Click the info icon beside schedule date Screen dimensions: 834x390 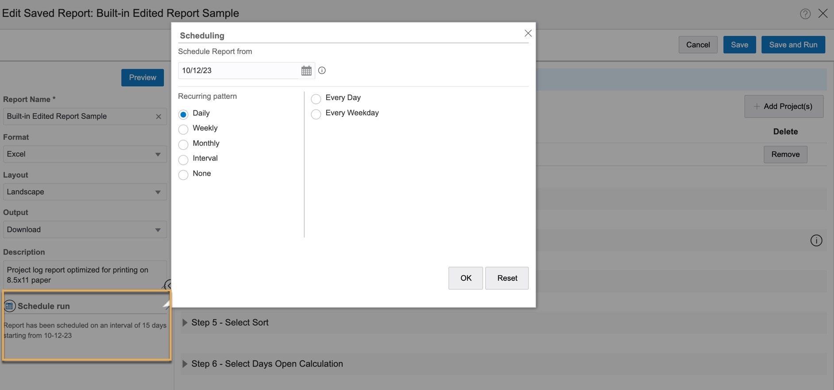tap(322, 70)
